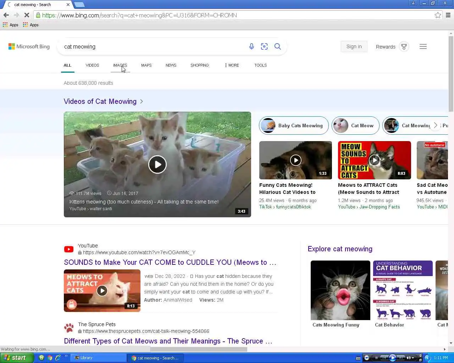The width and height of the screenshot is (454, 363).
Task: Expand hidden system tray icons arrow
Action: click(427, 358)
